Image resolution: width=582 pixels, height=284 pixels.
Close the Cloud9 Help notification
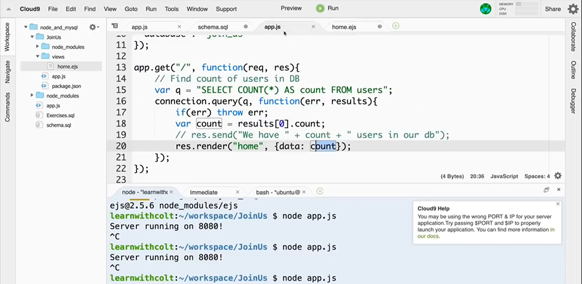(558, 203)
